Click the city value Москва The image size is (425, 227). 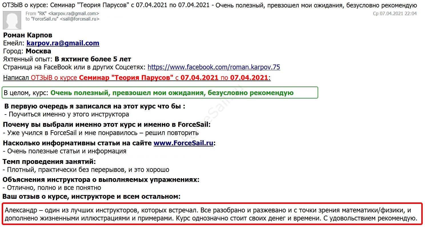coord(38,51)
